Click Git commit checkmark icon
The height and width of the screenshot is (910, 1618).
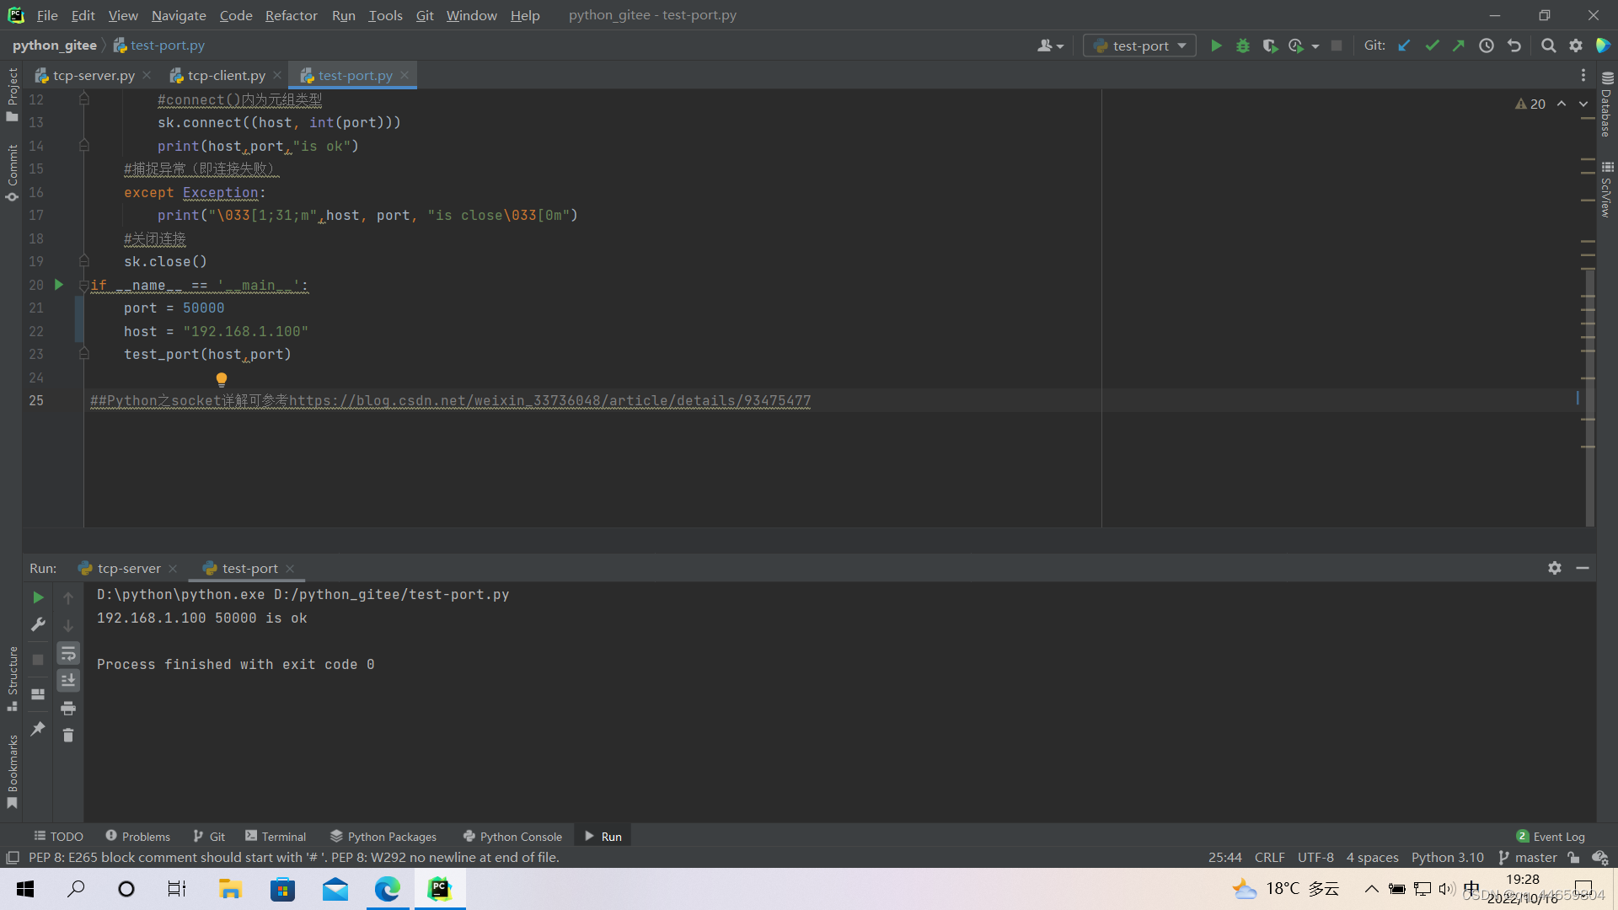pos(1432,45)
